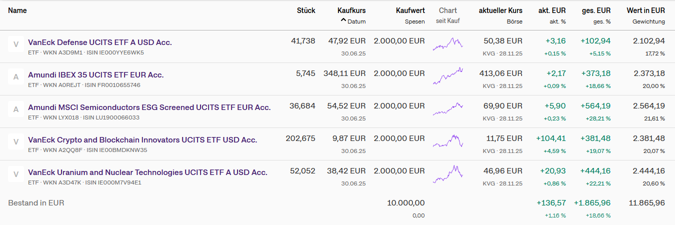Screen dimensions: 675x225
Task: Sort by Wert in EUR column
Action: [x=645, y=10]
